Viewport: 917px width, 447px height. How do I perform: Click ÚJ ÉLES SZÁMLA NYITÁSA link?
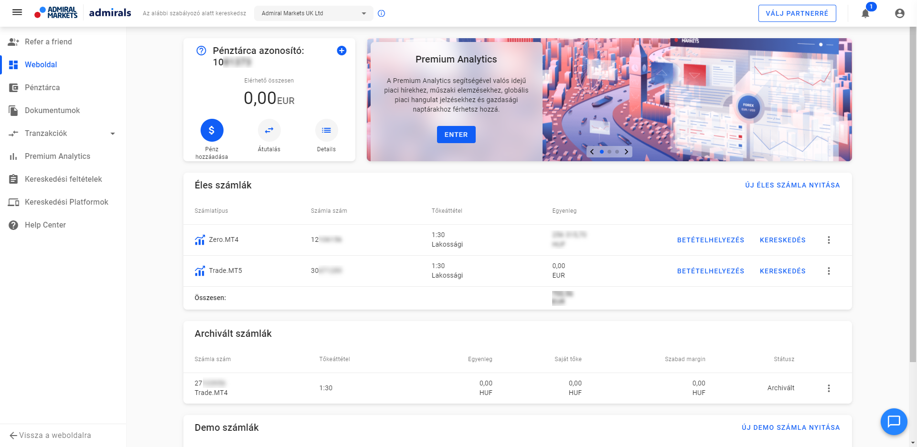tap(792, 185)
